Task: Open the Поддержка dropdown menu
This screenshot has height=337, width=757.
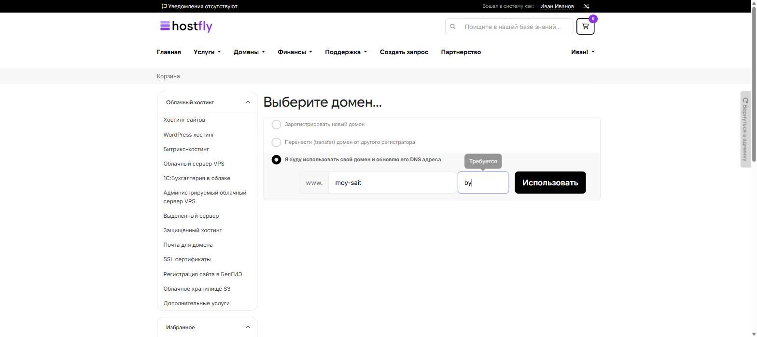Action: coord(346,52)
